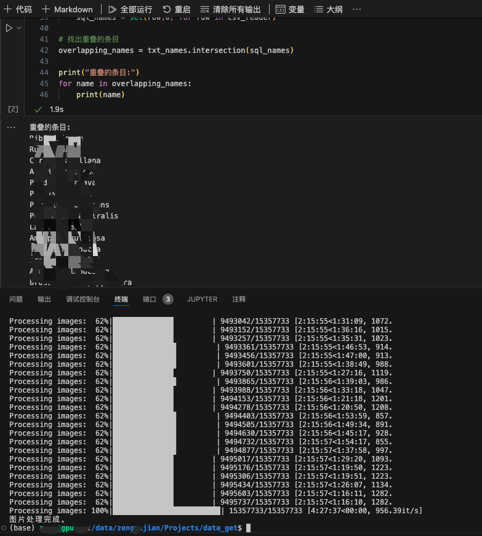Click the output header 重叠的条目:
The width and height of the screenshot is (482, 536).
pyautogui.click(x=50, y=127)
